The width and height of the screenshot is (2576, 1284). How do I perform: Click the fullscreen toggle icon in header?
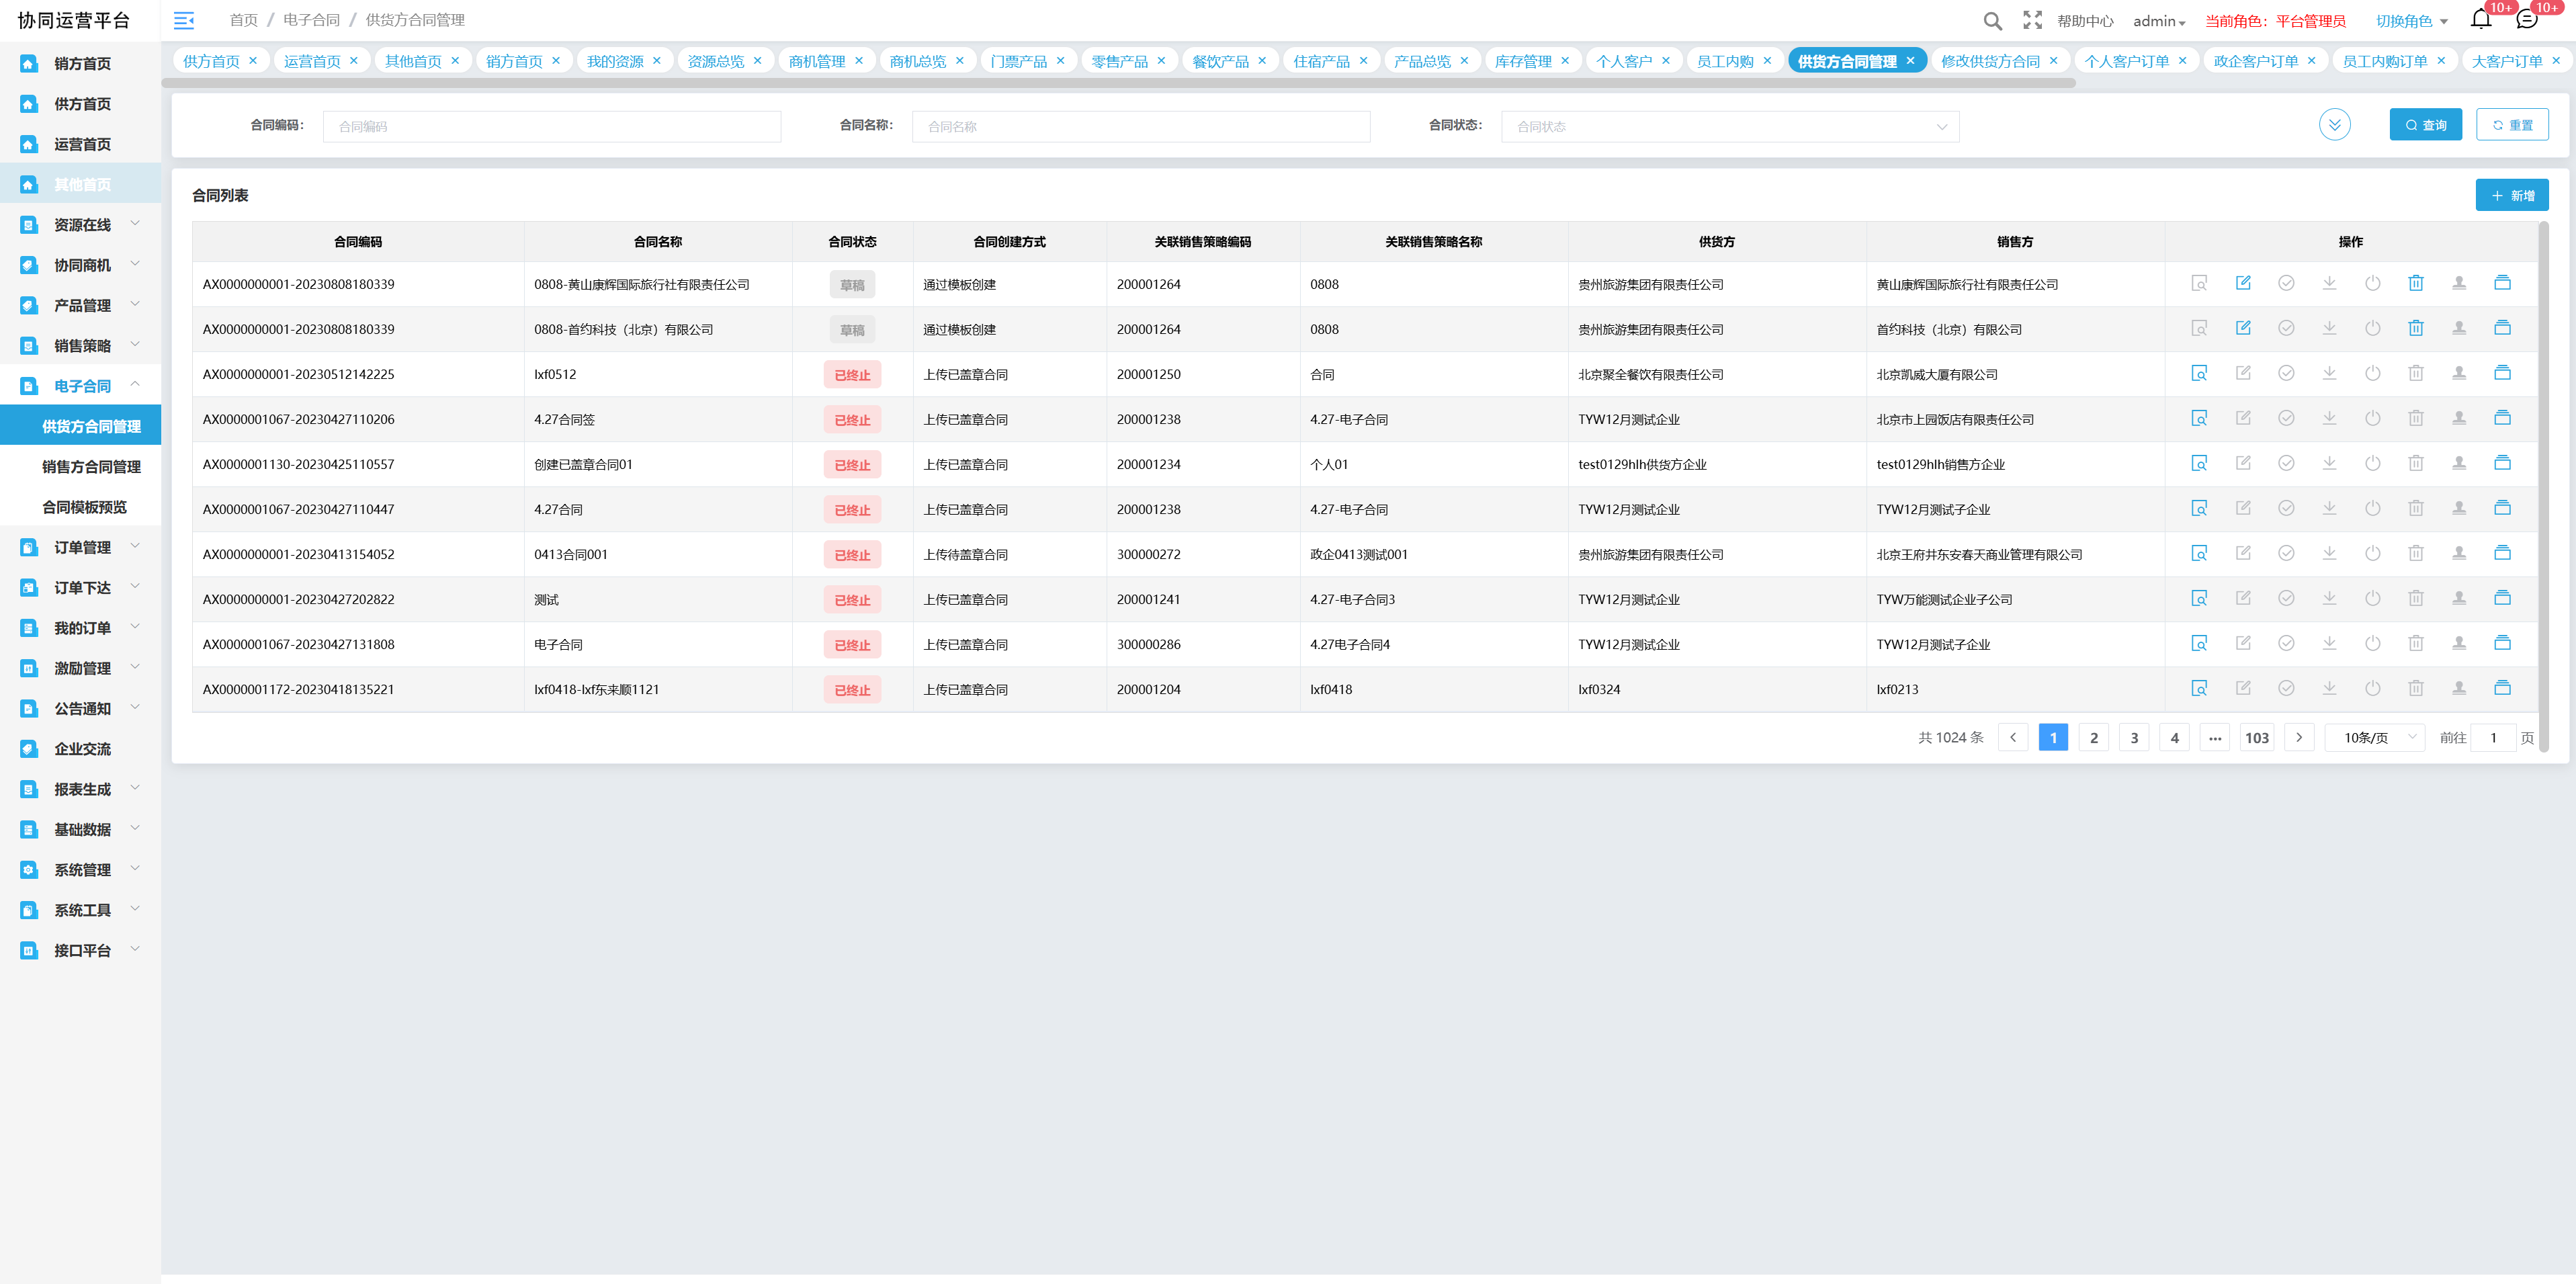coord(2032,20)
